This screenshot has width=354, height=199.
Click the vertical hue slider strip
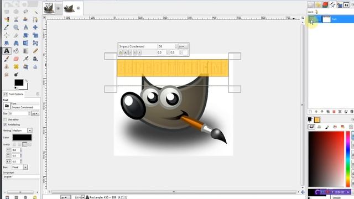tap(348, 159)
